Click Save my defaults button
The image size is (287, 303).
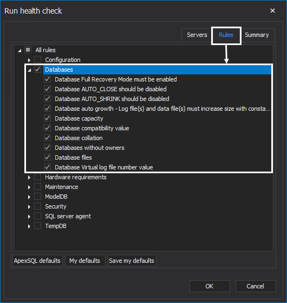pyautogui.click(x=132, y=261)
